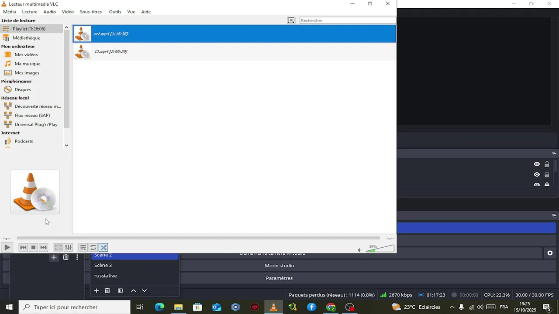Open OBS sources three-dot menu
The width and height of the screenshot is (559, 314).
click(x=77, y=257)
